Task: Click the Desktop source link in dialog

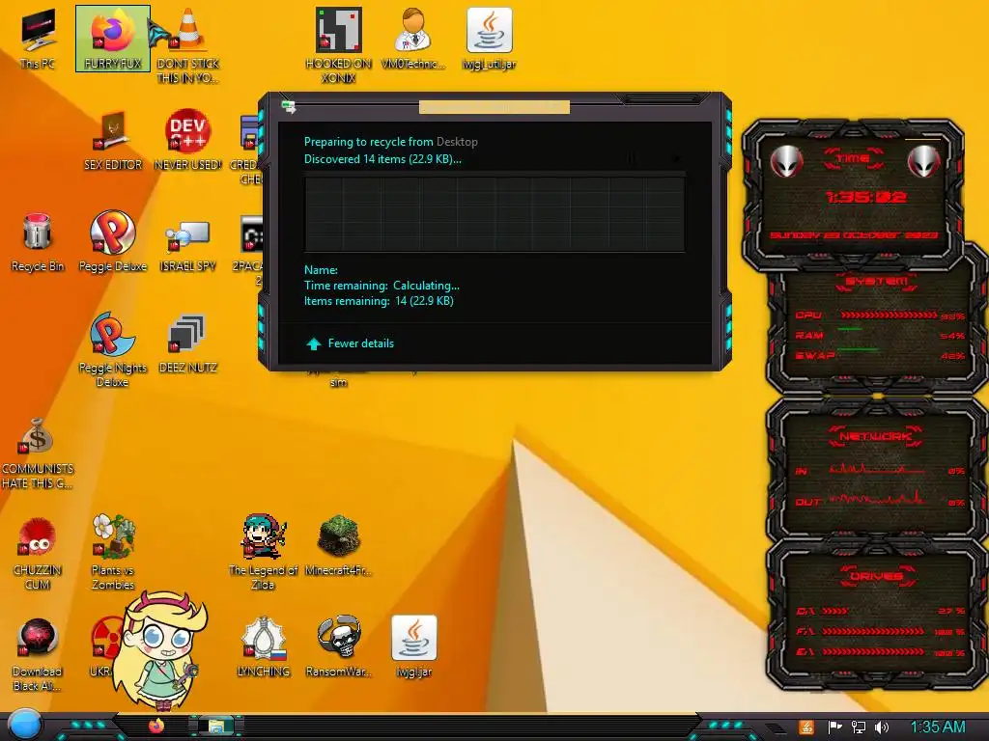Action: pos(457,142)
